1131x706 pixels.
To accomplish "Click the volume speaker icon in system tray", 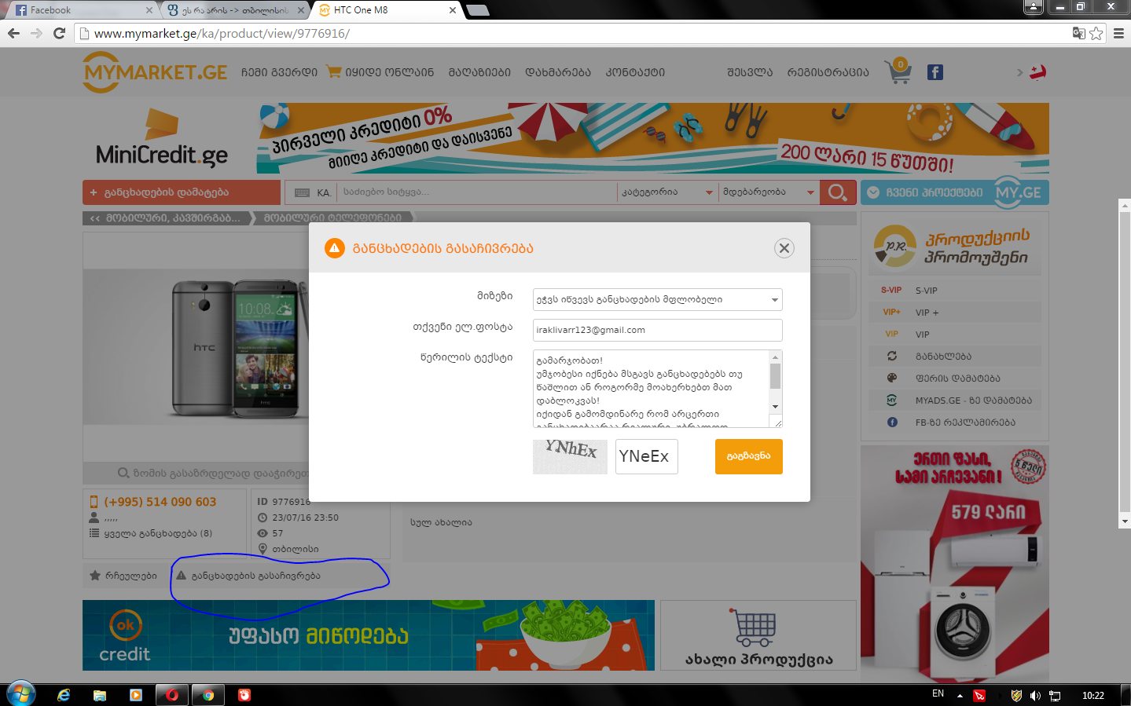I will [x=1035, y=696].
